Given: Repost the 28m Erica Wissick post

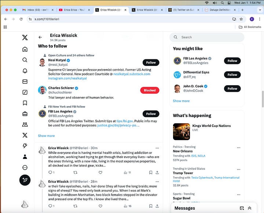Looking at the screenshot, I should (75, 206).
